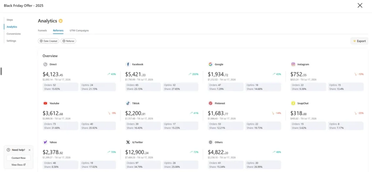Click the Export button
Viewport: 372px width, 172px height.
click(359, 41)
